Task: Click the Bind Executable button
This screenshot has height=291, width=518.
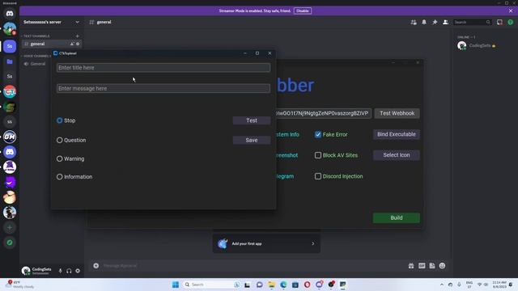Action: pyautogui.click(x=397, y=134)
